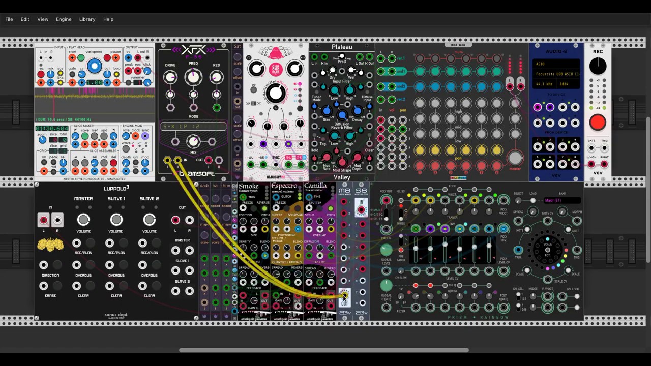
Task: Open the Help menu
Action: (x=108, y=19)
